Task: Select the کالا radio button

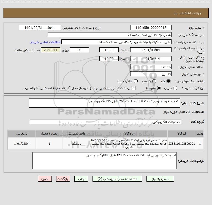Action: point(168,81)
